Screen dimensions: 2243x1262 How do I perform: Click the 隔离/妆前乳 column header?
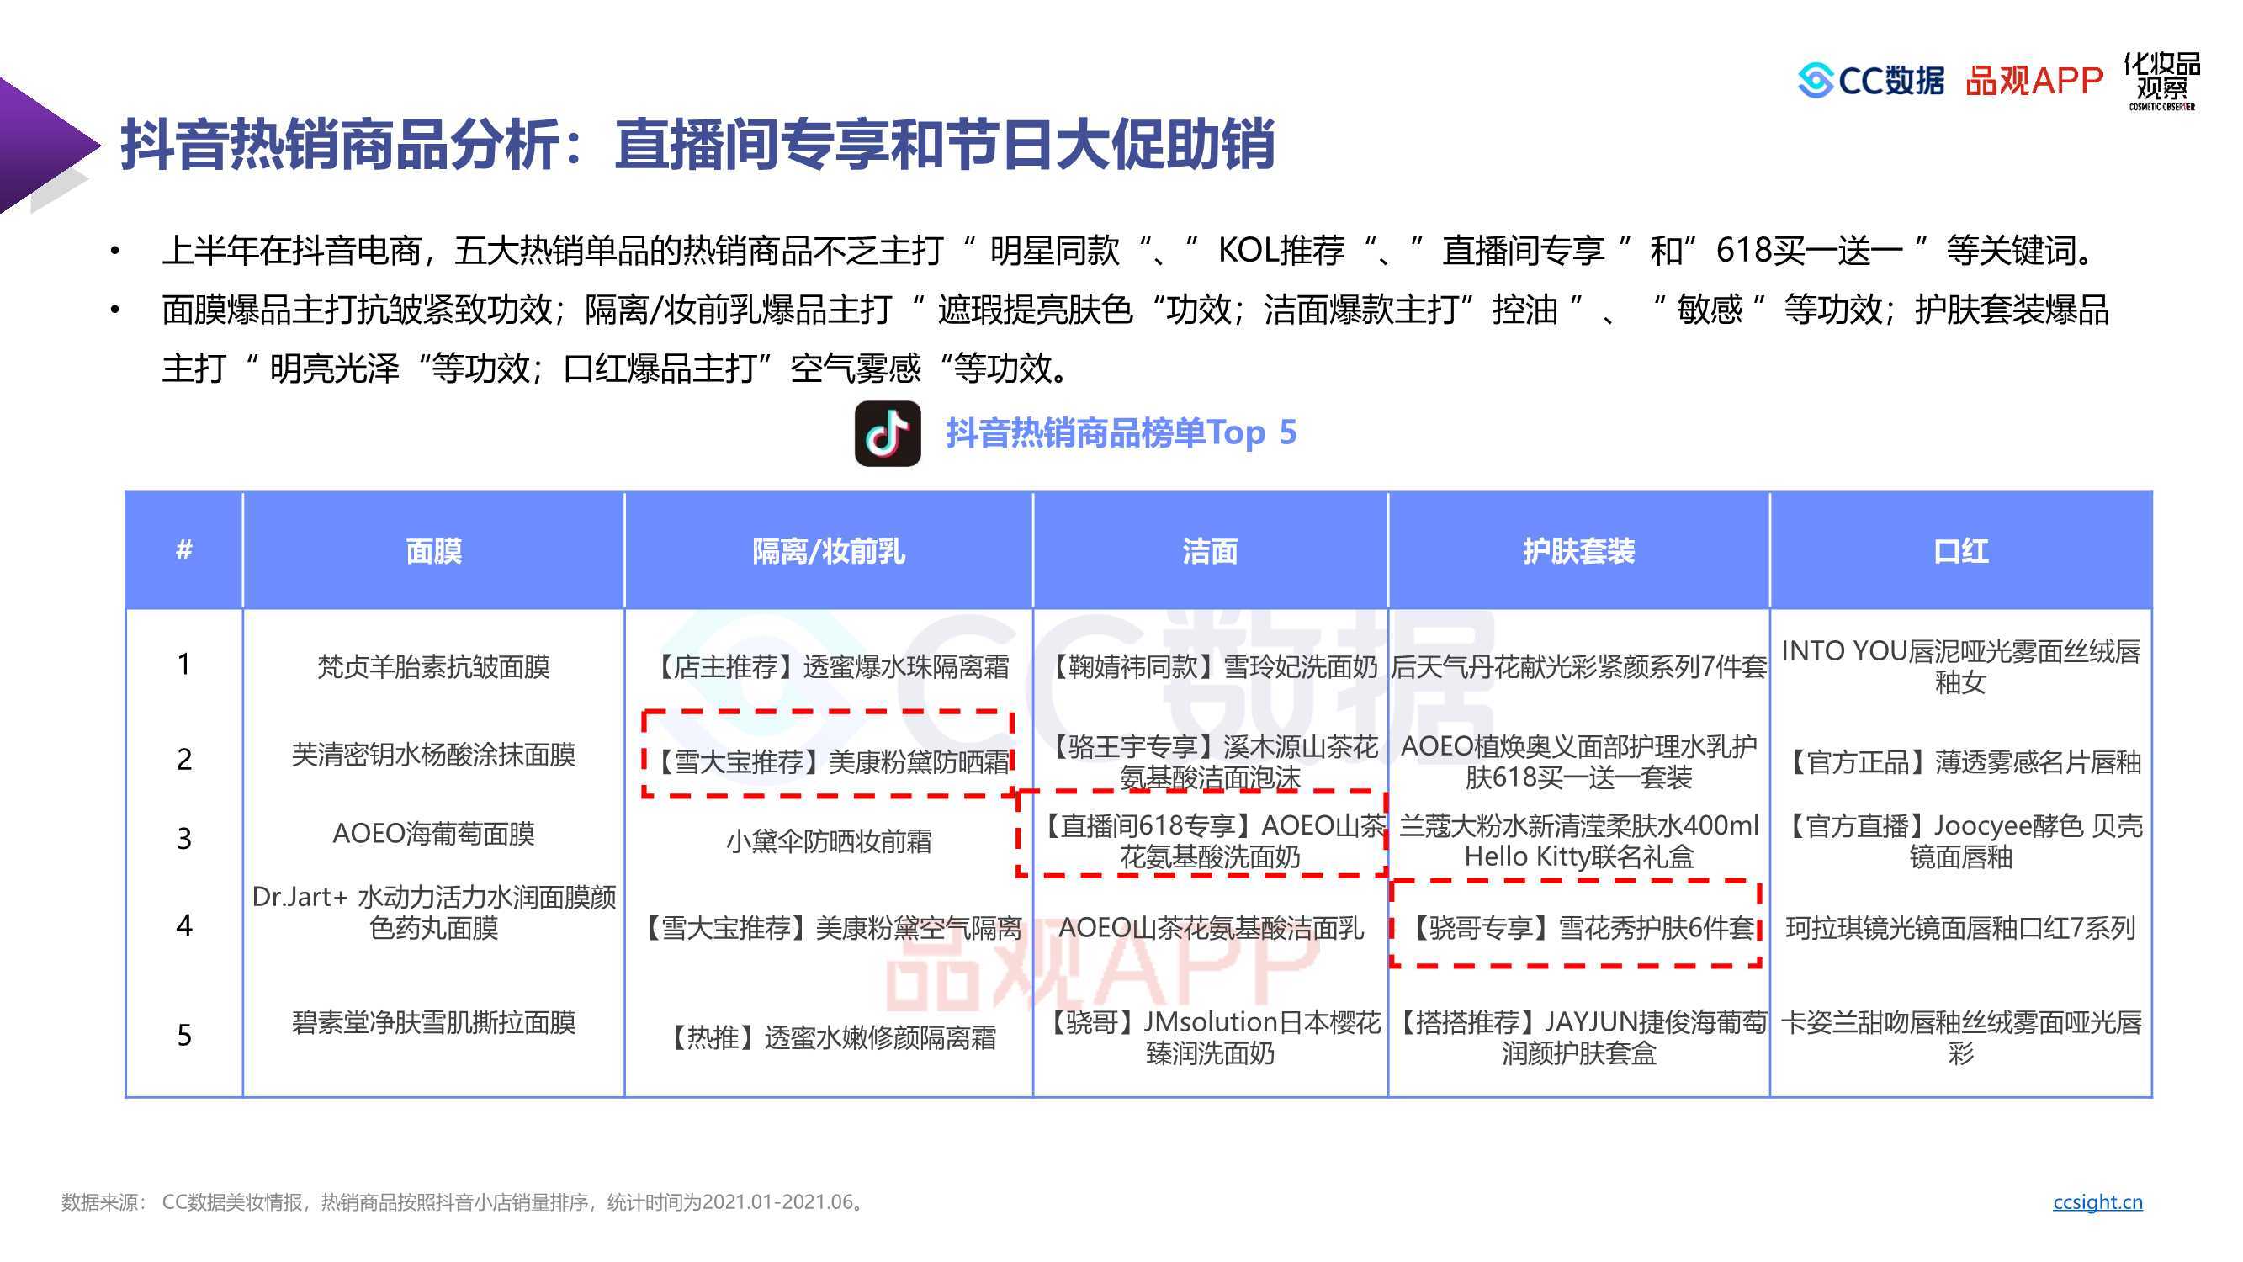[828, 550]
